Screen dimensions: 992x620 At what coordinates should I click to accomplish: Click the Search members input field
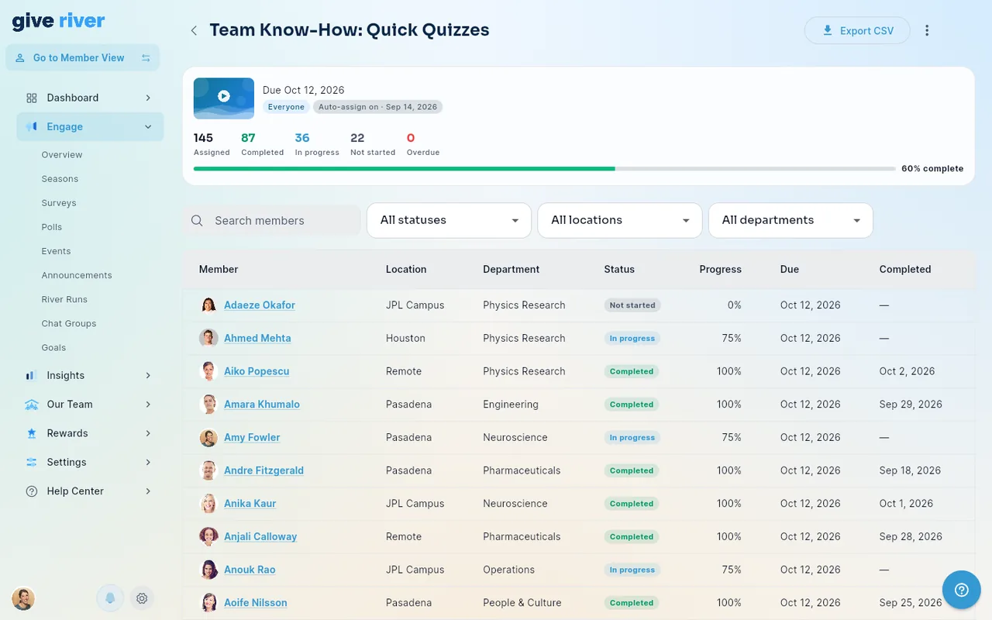tap(272, 221)
